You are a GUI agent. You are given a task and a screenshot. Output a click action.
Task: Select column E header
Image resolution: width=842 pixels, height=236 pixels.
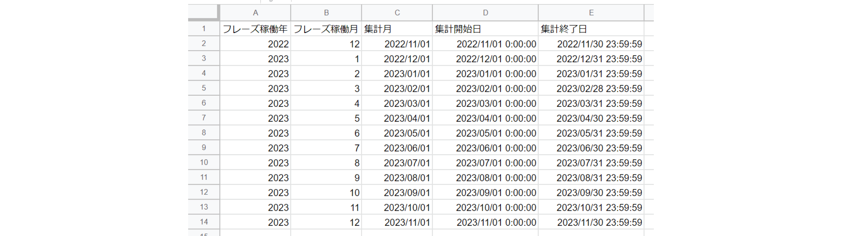point(591,13)
